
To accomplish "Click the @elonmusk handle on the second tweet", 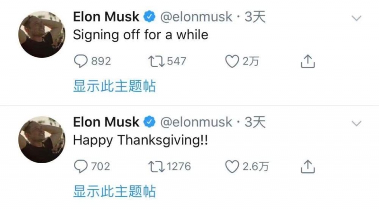I will click(196, 122).
